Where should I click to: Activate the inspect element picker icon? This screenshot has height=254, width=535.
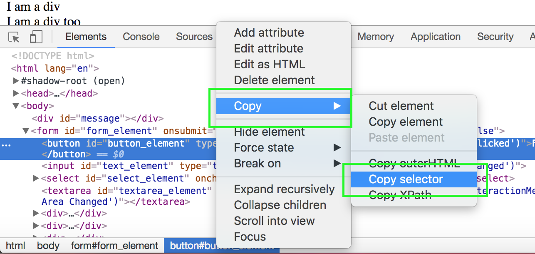[x=14, y=37]
